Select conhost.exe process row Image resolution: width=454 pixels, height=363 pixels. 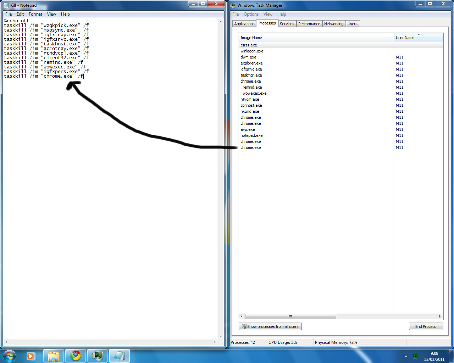340,105
